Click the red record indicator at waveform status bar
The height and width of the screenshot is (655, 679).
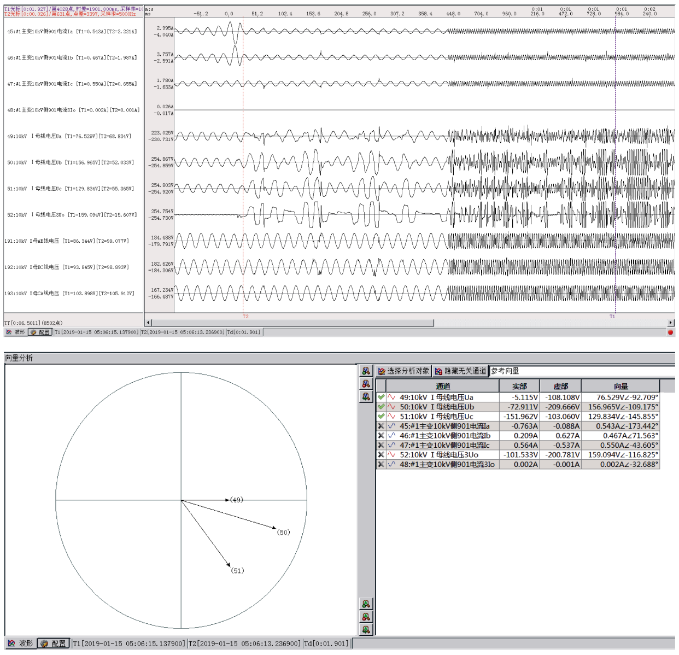pyautogui.click(x=670, y=332)
